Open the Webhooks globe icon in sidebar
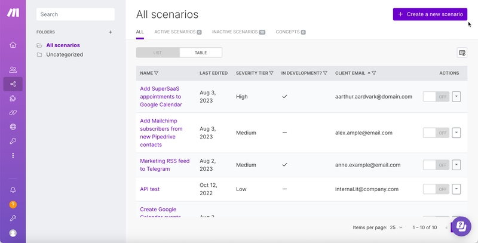 coord(13,127)
